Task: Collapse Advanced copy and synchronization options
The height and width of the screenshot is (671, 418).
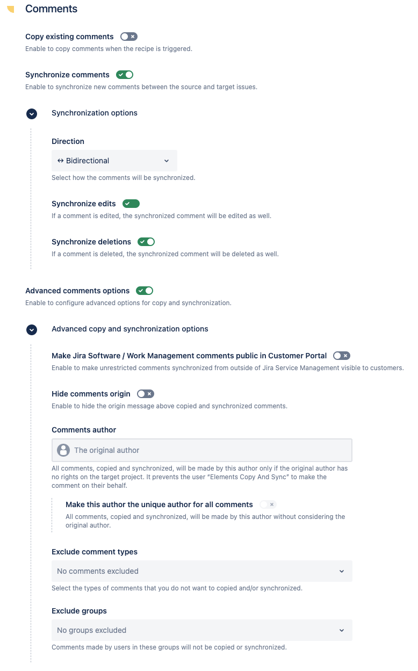Action: (32, 330)
